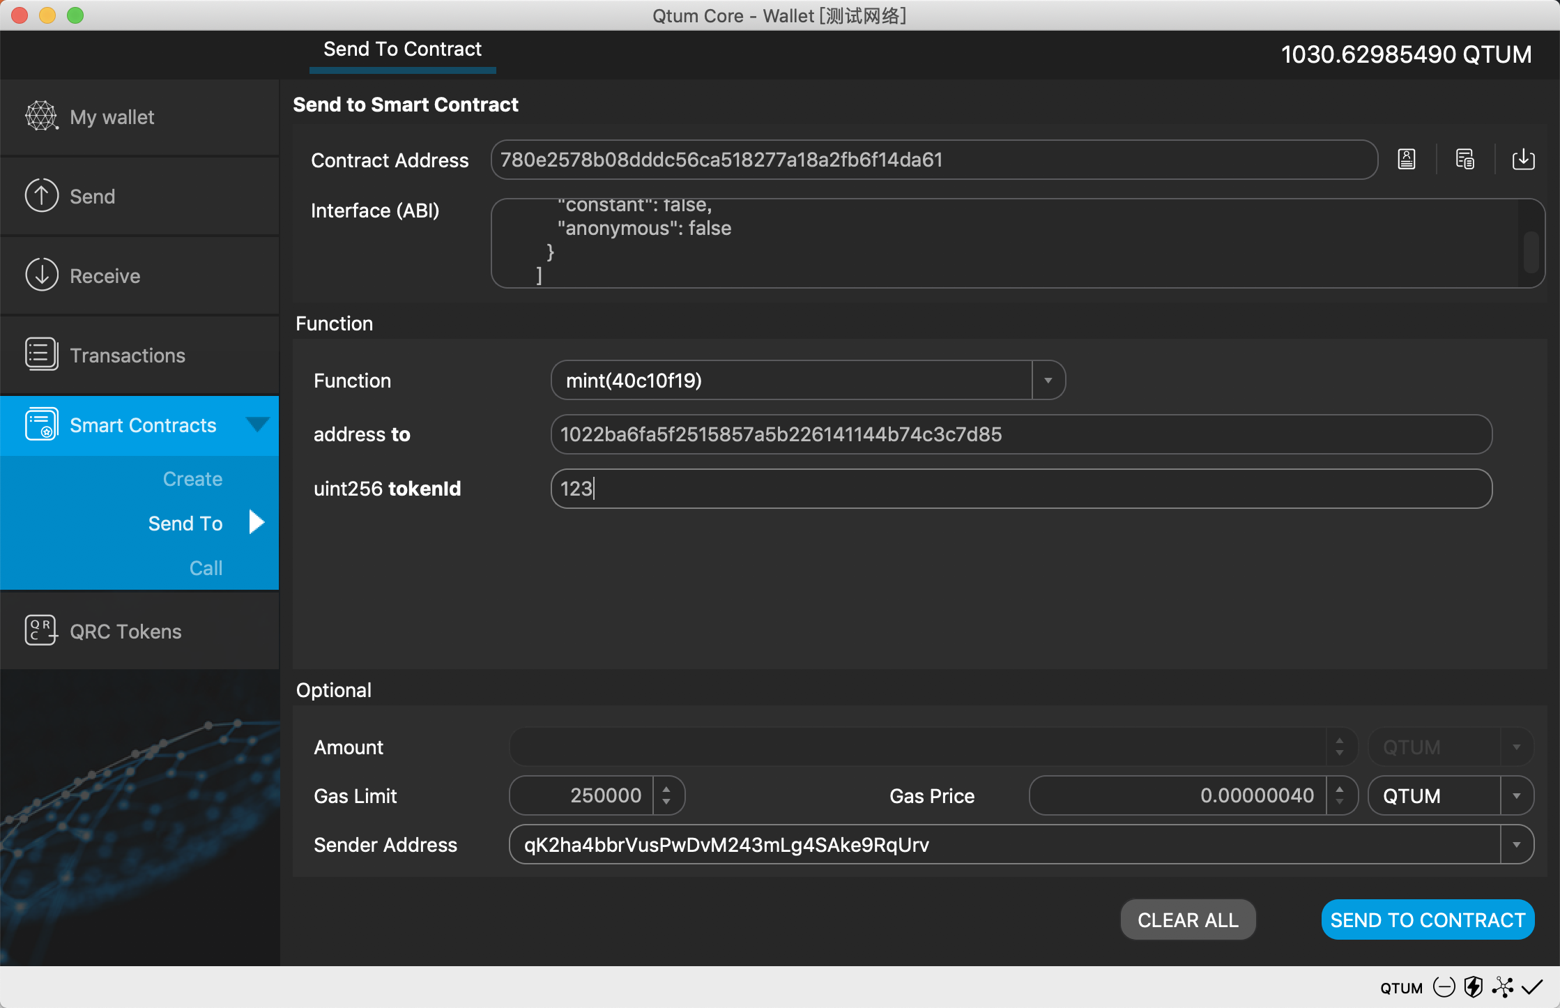
Task: Click the address book icon beside Contract Address
Action: (x=1407, y=160)
